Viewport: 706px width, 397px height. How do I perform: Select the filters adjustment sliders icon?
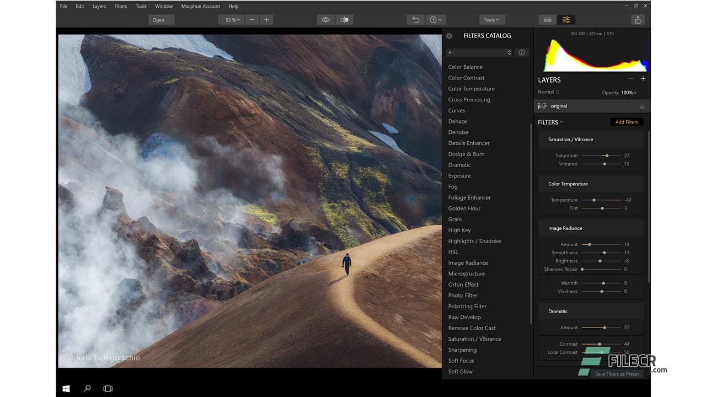tap(566, 19)
